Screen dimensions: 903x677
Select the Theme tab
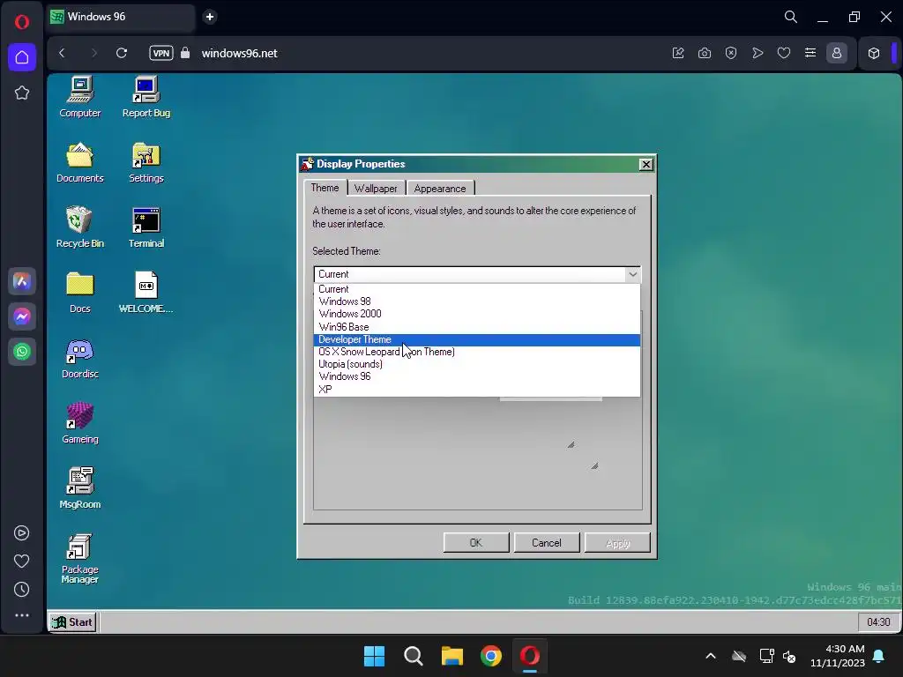tap(325, 188)
